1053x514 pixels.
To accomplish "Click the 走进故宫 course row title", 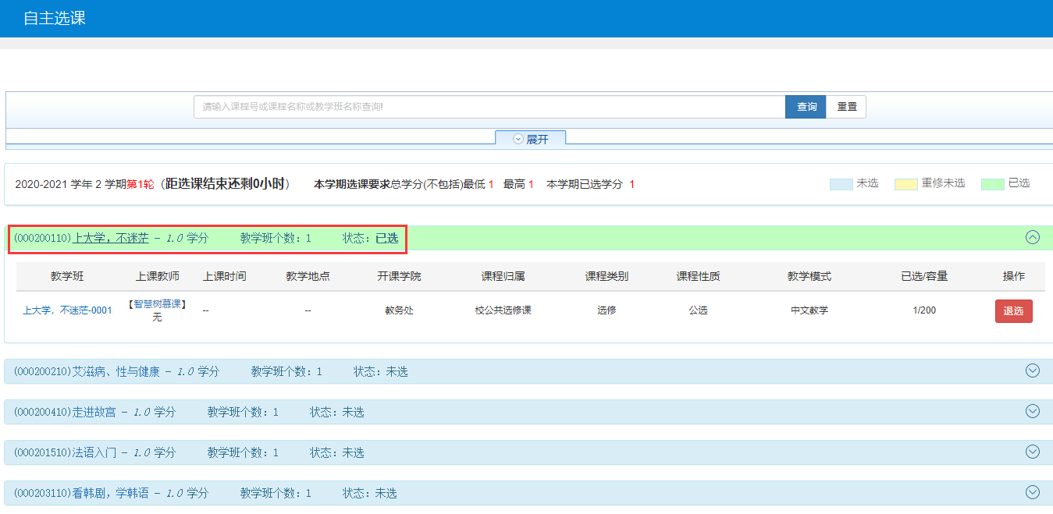I will 94,412.
